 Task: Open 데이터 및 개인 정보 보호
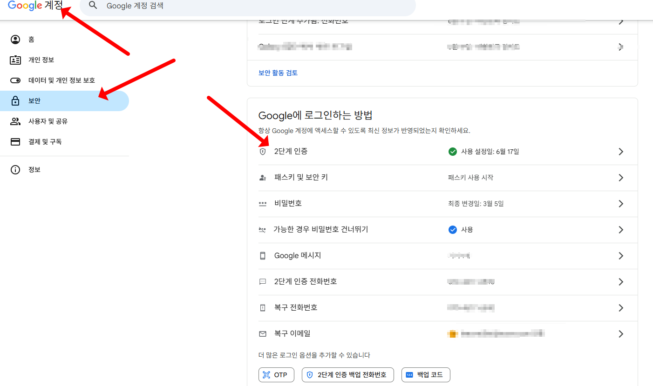click(64, 80)
